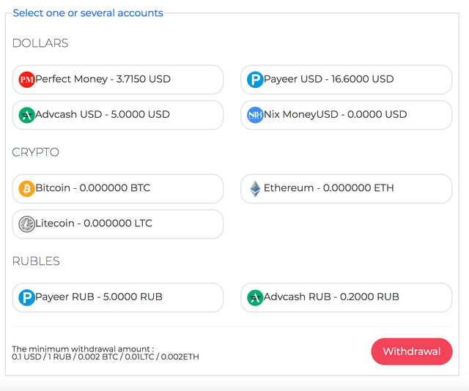Screen dimensions: 469x391
Task: Choose the Payeer RUB 5.0000 account
Action: [118, 297]
